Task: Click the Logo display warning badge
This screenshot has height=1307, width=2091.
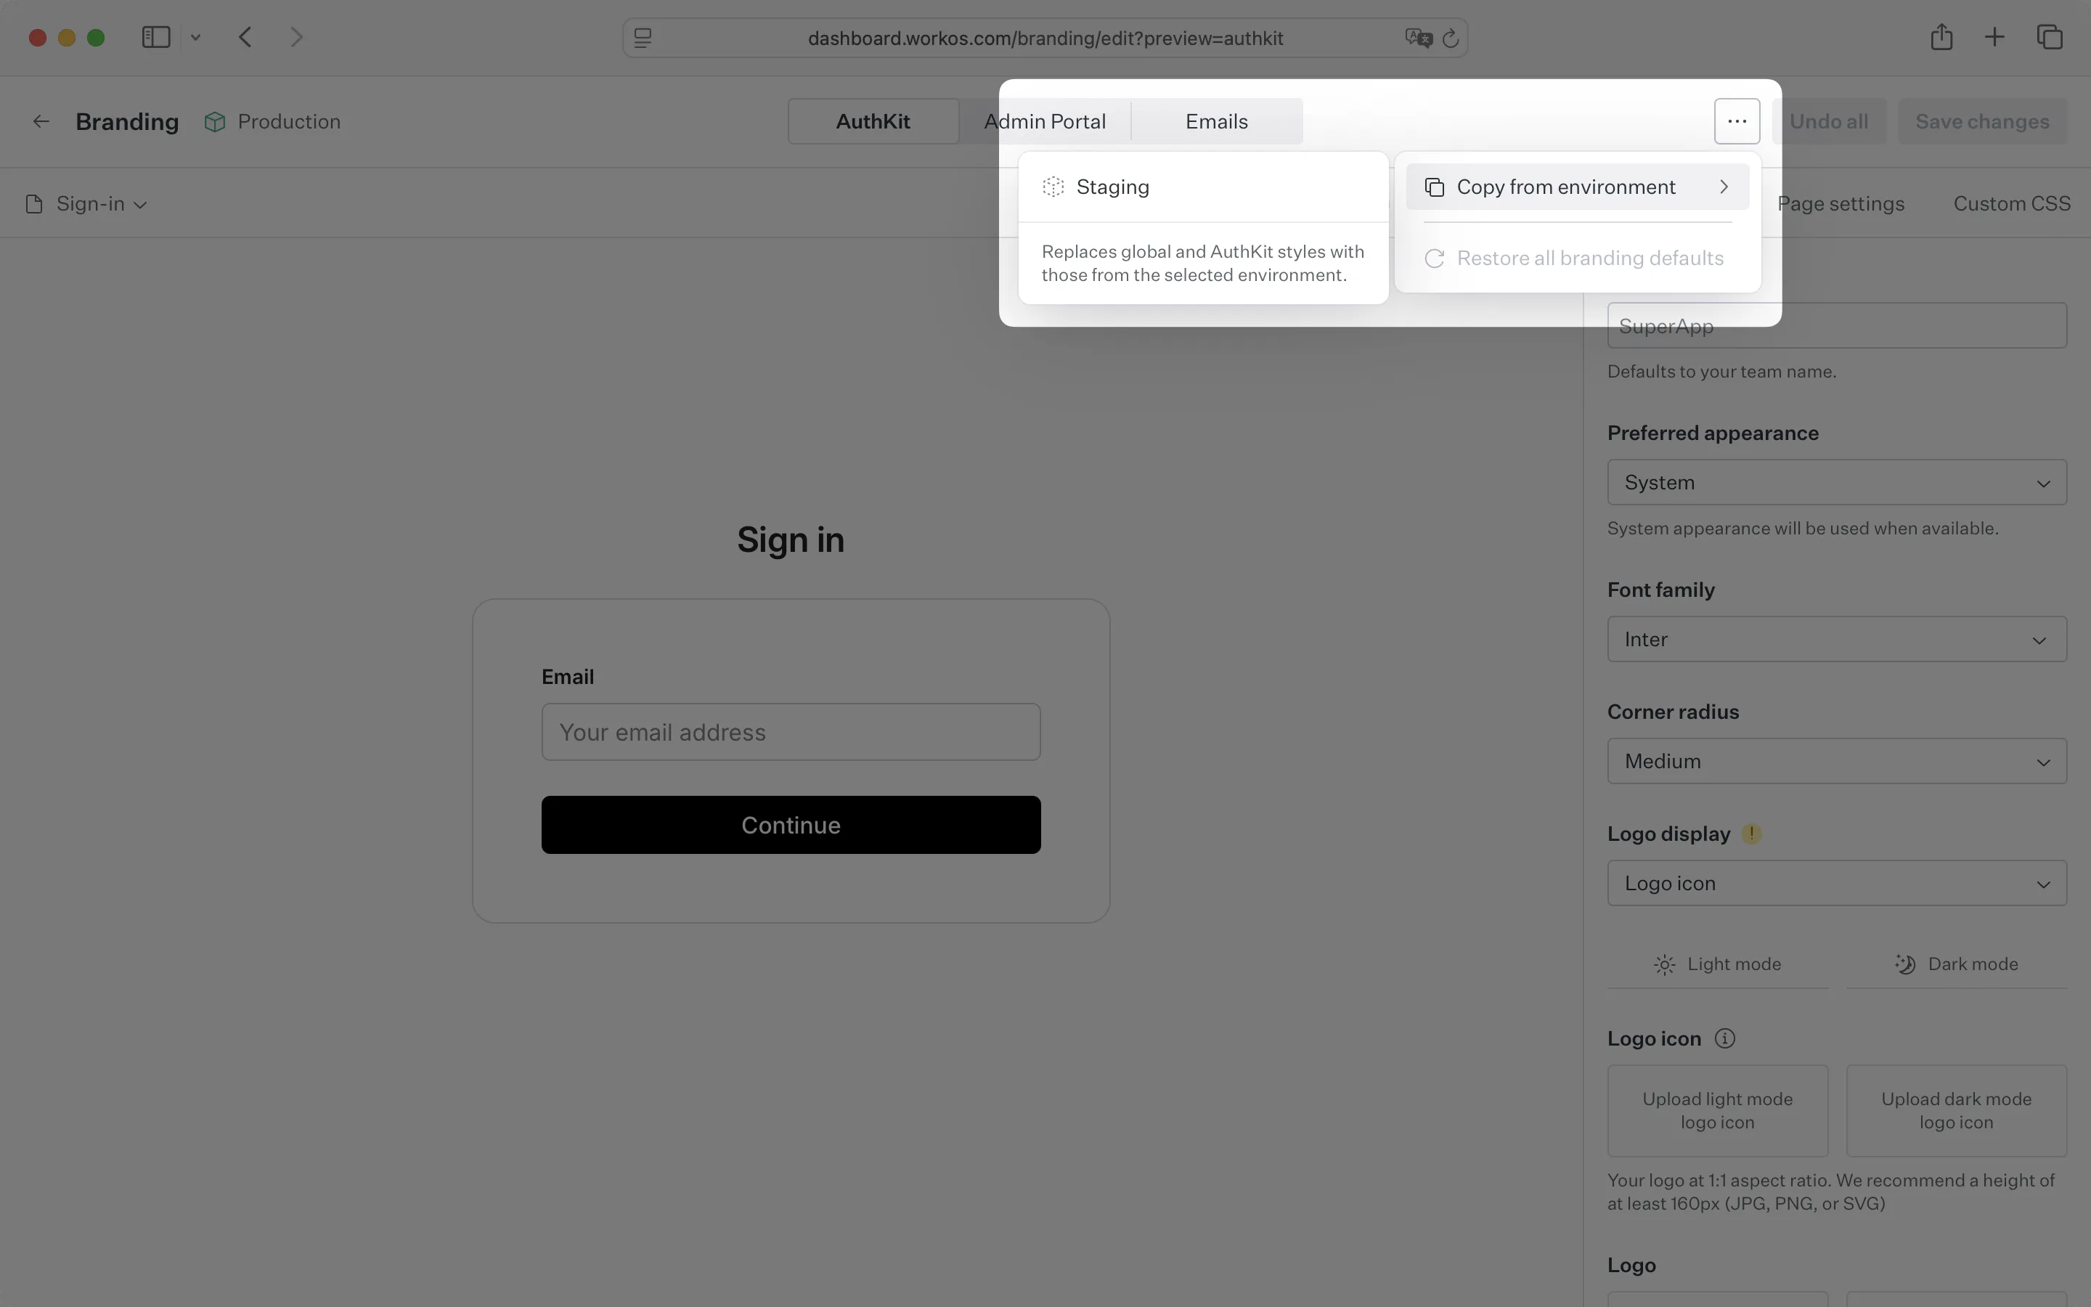Action: [1751, 834]
